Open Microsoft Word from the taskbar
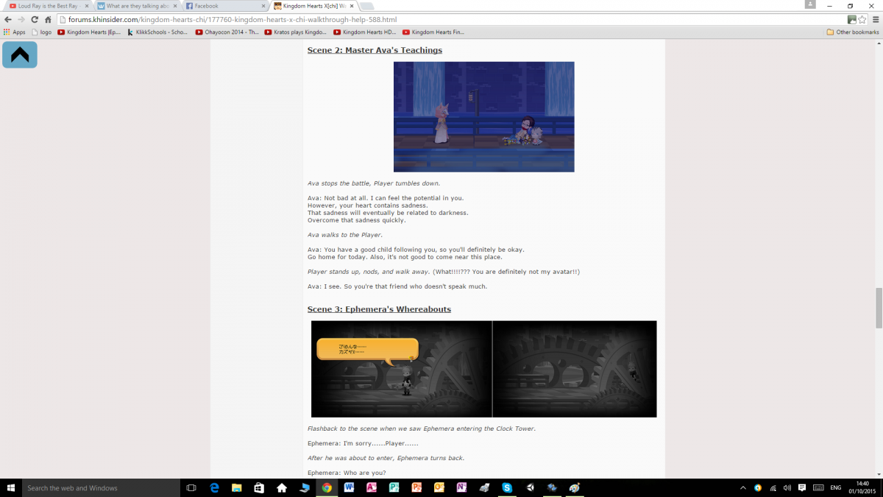The height and width of the screenshot is (497, 883). click(349, 487)
